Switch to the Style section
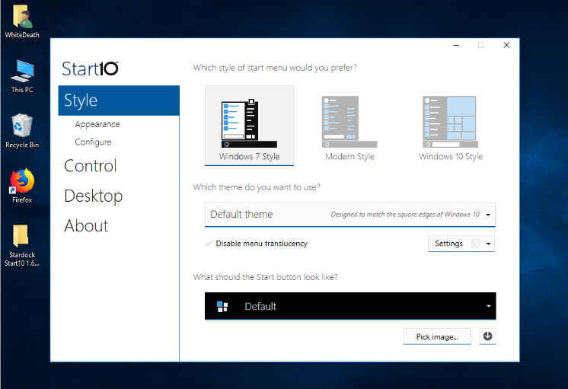This screenshot has width=568, height=389. pyautogui.click(x=119, y=100)
